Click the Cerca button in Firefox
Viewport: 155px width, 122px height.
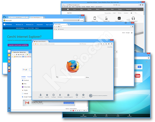(87, 77)
